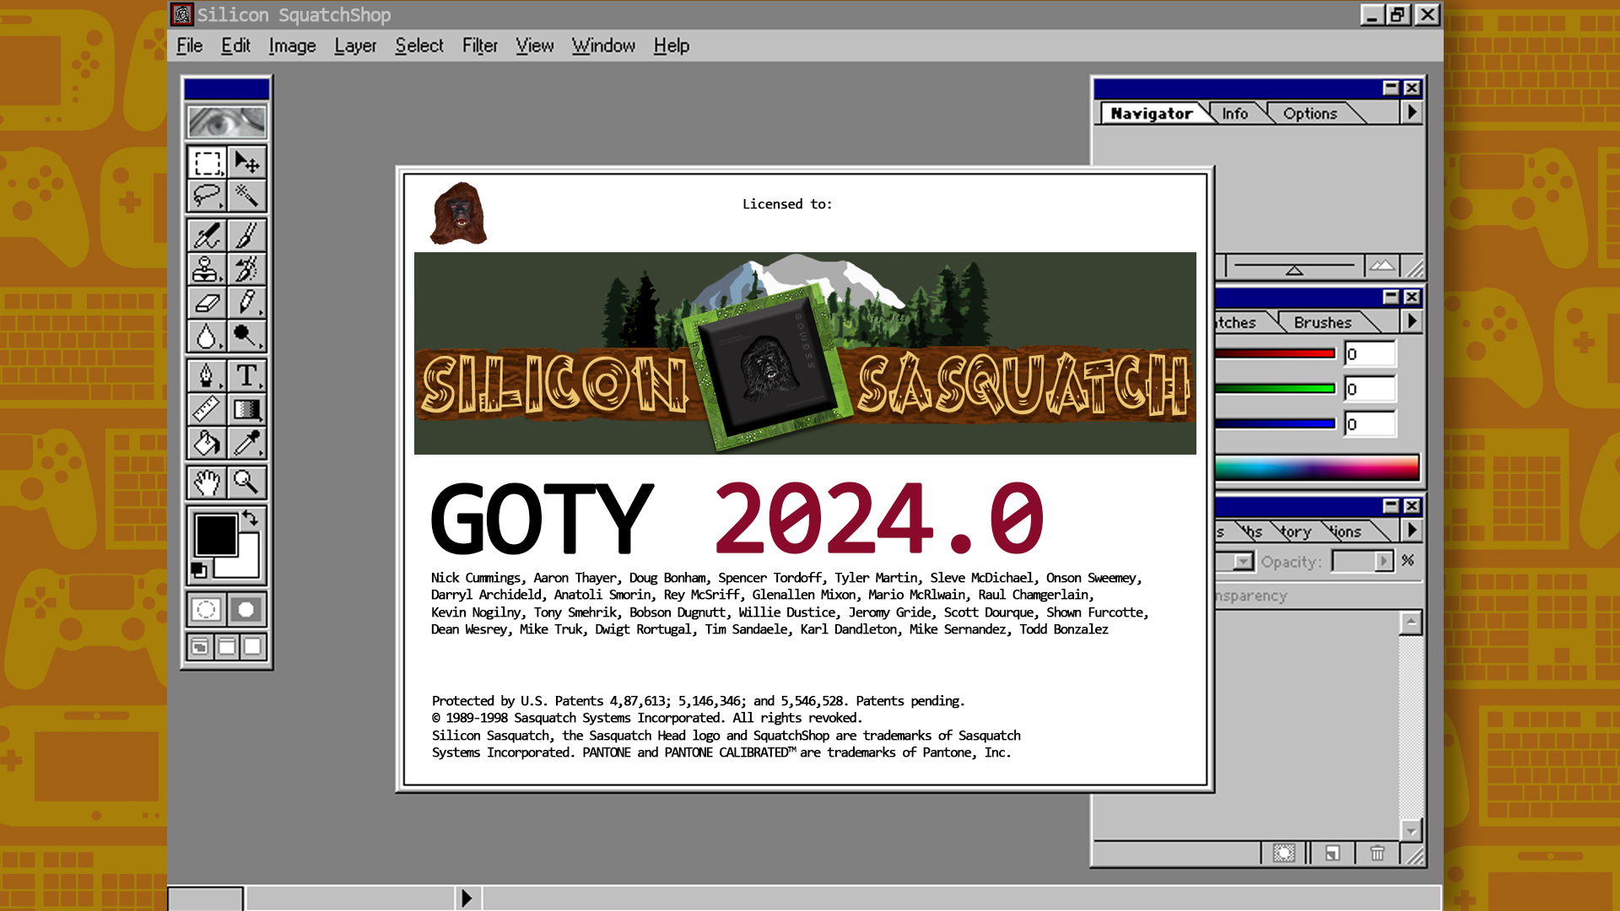Click the red value input field

tap(1369, 354)
